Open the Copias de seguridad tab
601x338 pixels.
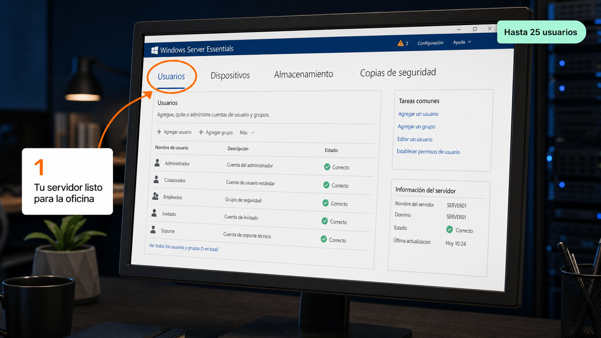[x=398, y=73]
